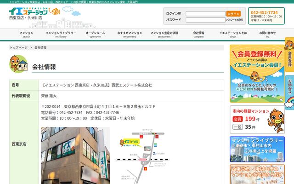Click the 代表取締役 row label
The width and height of the screenshot is (294, 184).
coord(21,96)
